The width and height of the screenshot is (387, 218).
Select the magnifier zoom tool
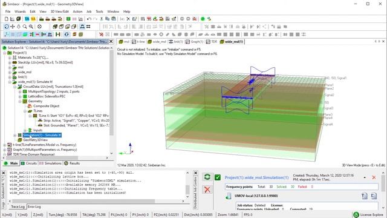pyautogui.click(x=25, y=27)
